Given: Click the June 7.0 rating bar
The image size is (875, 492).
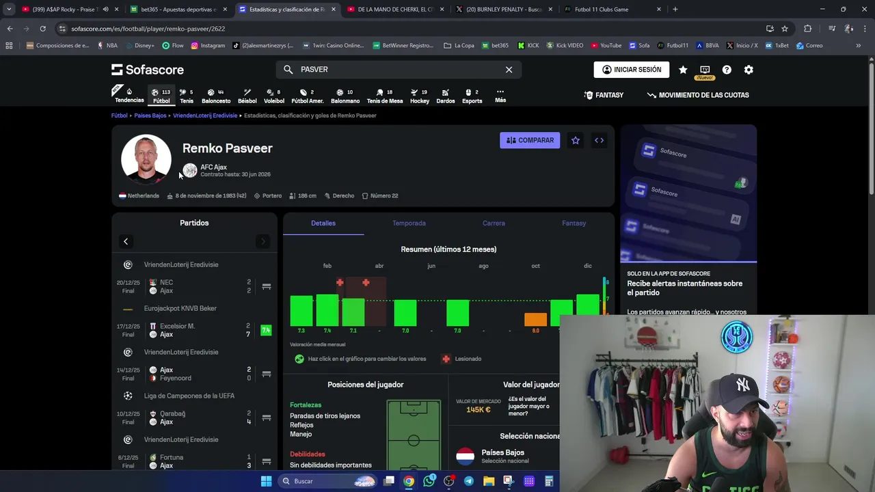Looking at the screenshot, I should click(405, 313).
